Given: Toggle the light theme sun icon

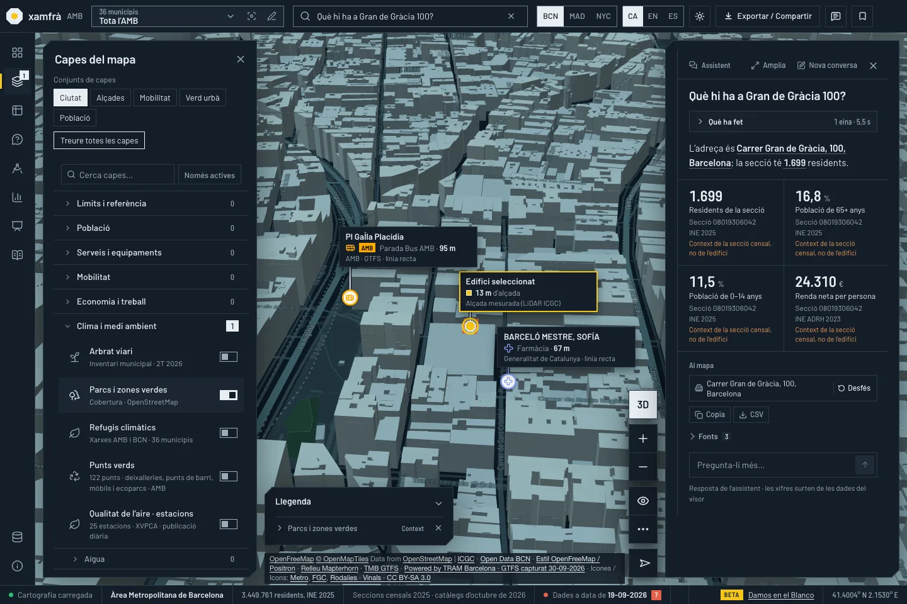Looking at the screenshot, I should point(699,16).
